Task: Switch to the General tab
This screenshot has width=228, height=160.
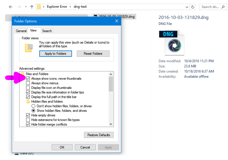Action: coord(21,31)
